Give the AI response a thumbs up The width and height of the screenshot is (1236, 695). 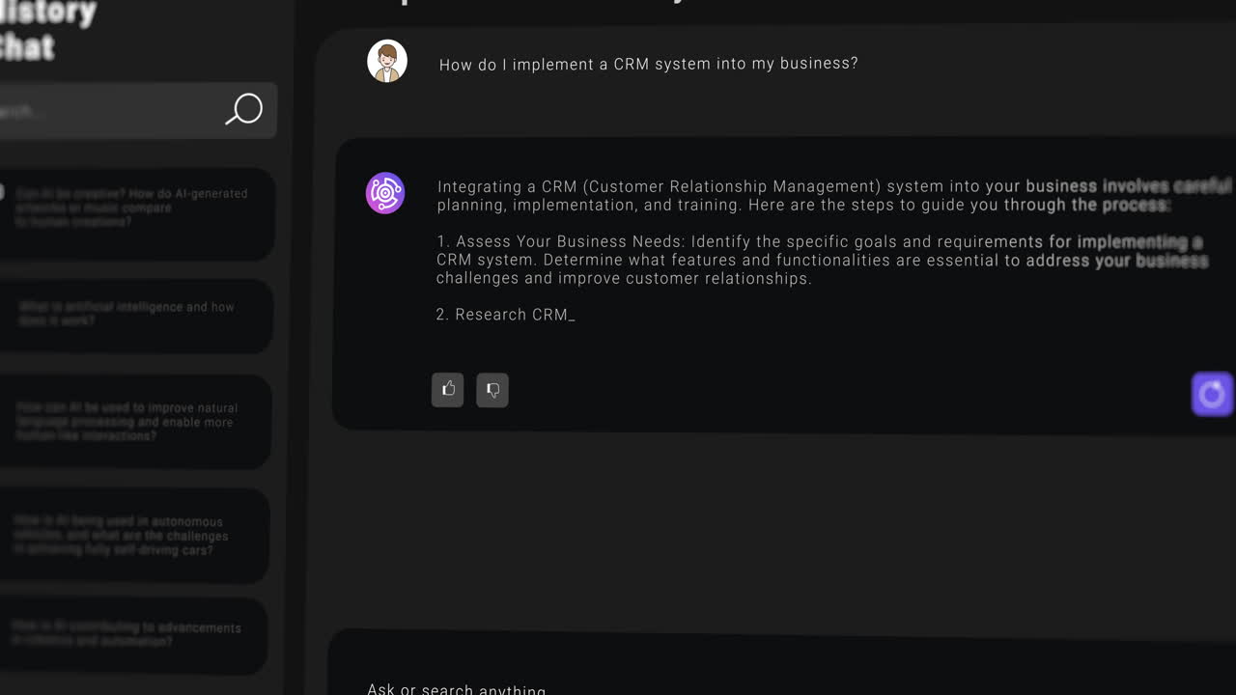(x=447, y=389)
